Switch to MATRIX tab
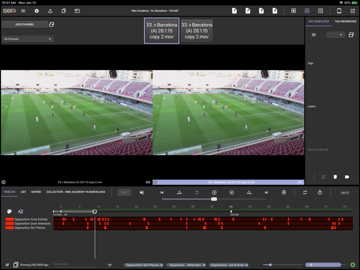Viewport: 360px width, 270px height. coord(36,192)
